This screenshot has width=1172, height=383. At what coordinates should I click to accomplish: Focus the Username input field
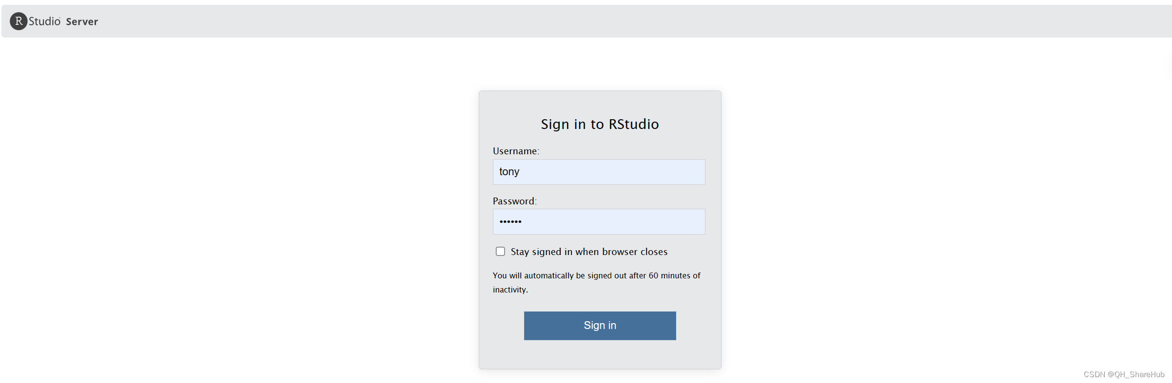[x=599, y=172]
